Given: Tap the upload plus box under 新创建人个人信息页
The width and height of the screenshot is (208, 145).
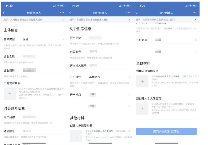Looking at the screenshot, I should click(x=142, y=109).
